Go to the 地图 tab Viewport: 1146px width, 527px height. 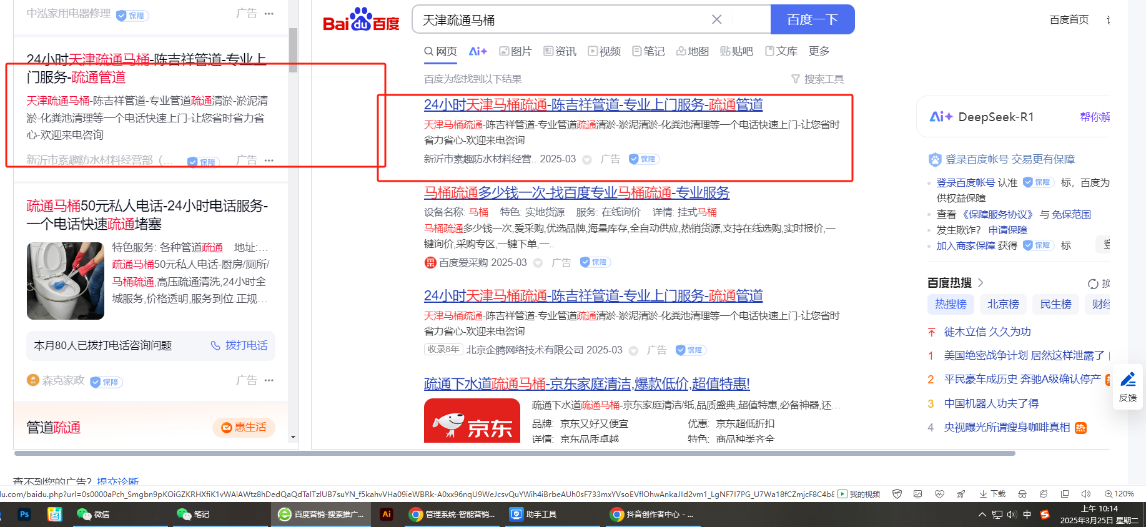coord(693,51)
